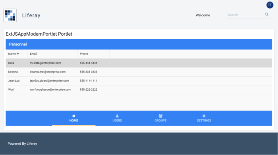Click the groups people icon

click(160, 116)
